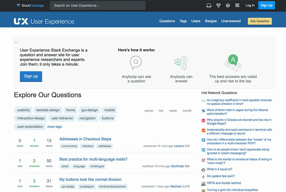
Task: Open 'HSTS and double redirect' hot question
Action: tap(224, 183)
